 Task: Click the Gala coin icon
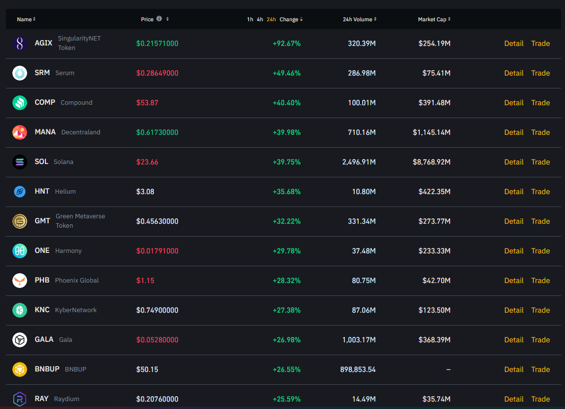(20, 340)
